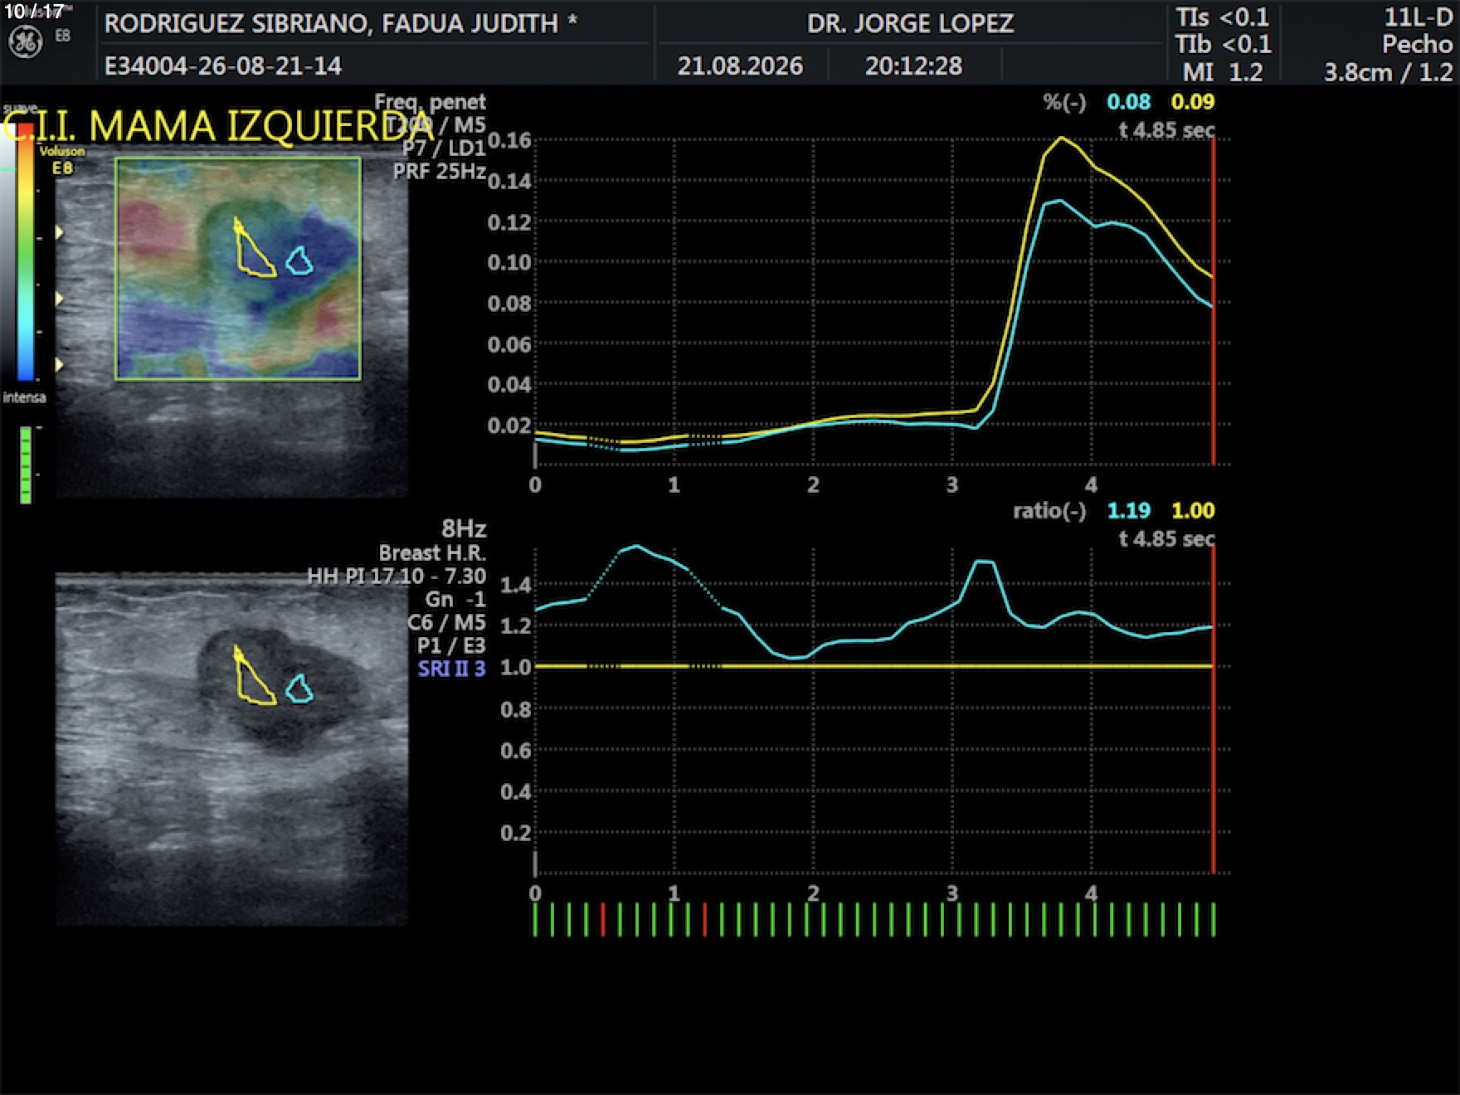This screenshot has height=1095, width=1460.
Task: Click patient name field at top
Action: click(x=340, y=23)
